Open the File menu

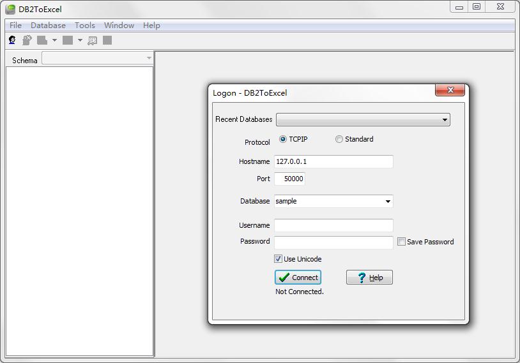pyautogui.click(x=15, y=26)
